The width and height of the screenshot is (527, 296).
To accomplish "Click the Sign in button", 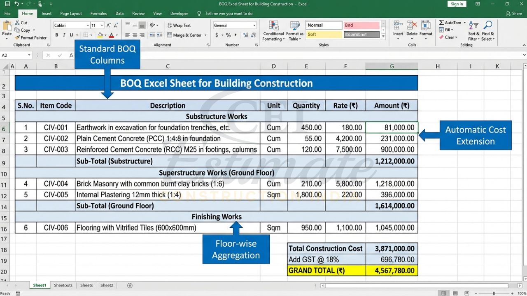I will click(457, 4).
